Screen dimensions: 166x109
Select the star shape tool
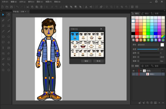point(9,42)
